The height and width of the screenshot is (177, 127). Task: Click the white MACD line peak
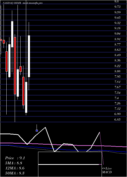coord(45,127)
